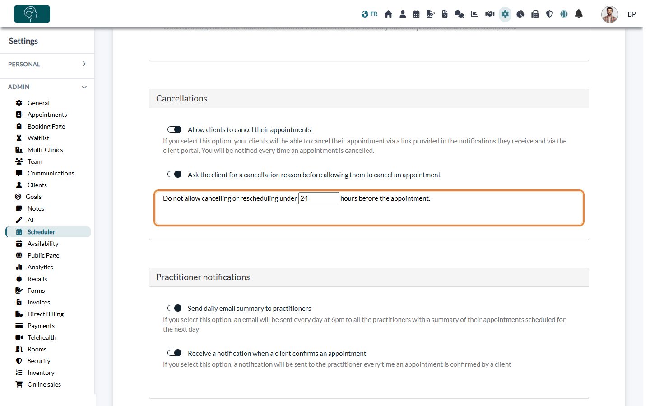
Task: Open the handshake icon in top bar
Action: point(490,14)
